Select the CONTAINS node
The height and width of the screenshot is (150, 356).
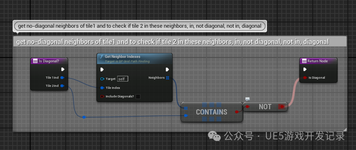pos(211,112)
